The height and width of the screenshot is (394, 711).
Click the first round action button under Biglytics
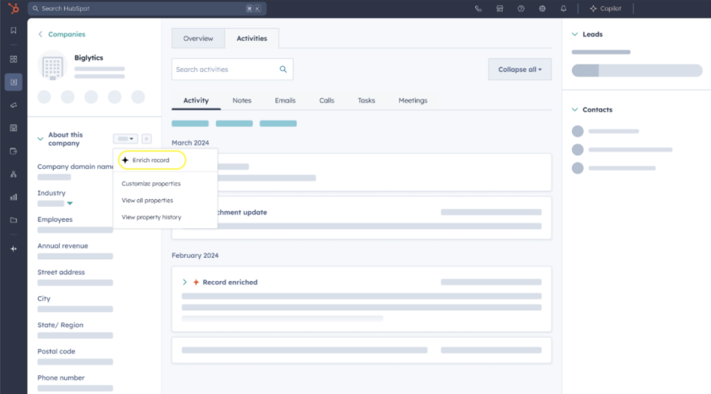[x=44, y=97]
